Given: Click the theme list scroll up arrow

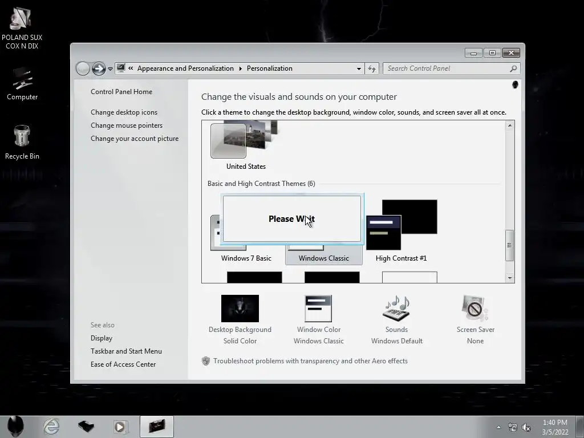Looking at the screenshot, I should [x=509, y=125].
